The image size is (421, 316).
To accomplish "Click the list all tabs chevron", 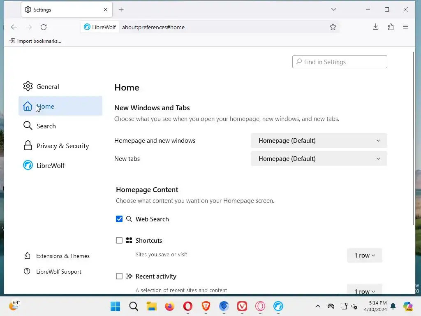I will coord(334,9).
